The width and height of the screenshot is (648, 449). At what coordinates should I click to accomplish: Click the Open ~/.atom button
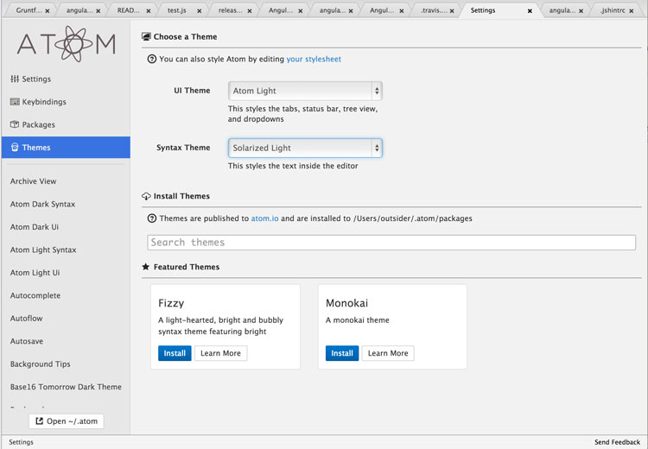tap(67, 421)
